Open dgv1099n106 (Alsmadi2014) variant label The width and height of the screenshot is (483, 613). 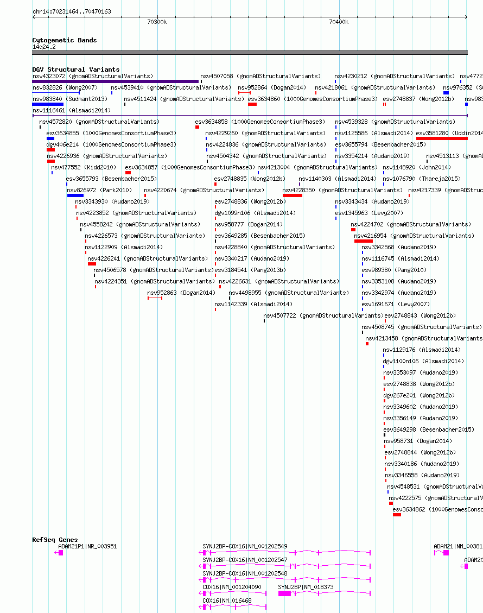tap(255, 213)
